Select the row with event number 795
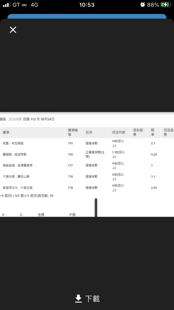 87,154
